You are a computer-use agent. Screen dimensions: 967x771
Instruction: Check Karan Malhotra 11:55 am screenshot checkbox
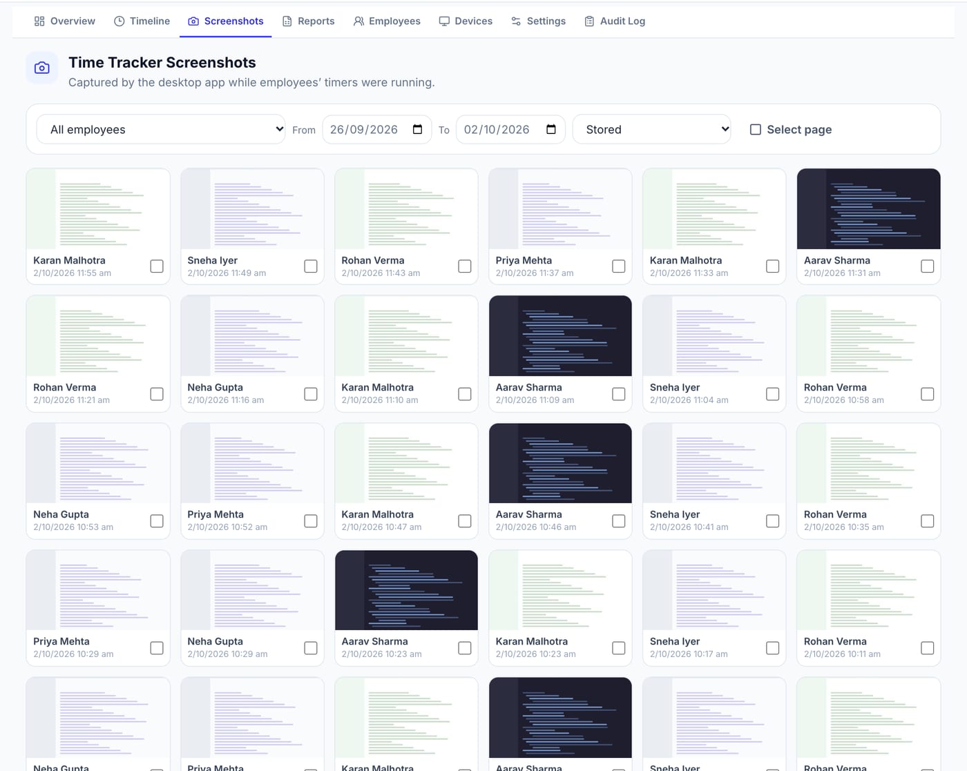157,266
